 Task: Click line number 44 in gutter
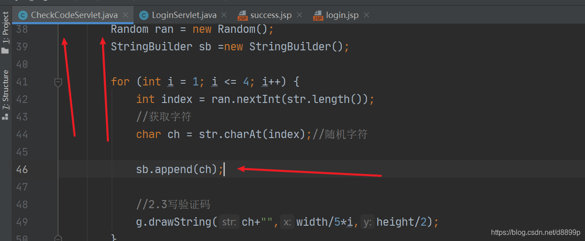[22, 134]
